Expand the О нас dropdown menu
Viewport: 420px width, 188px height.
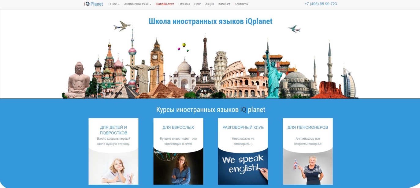[x=114, y=4]
